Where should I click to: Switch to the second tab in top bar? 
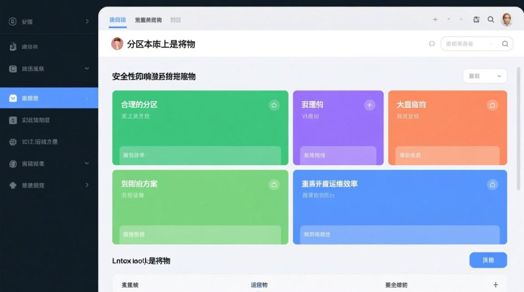point(148,20)
